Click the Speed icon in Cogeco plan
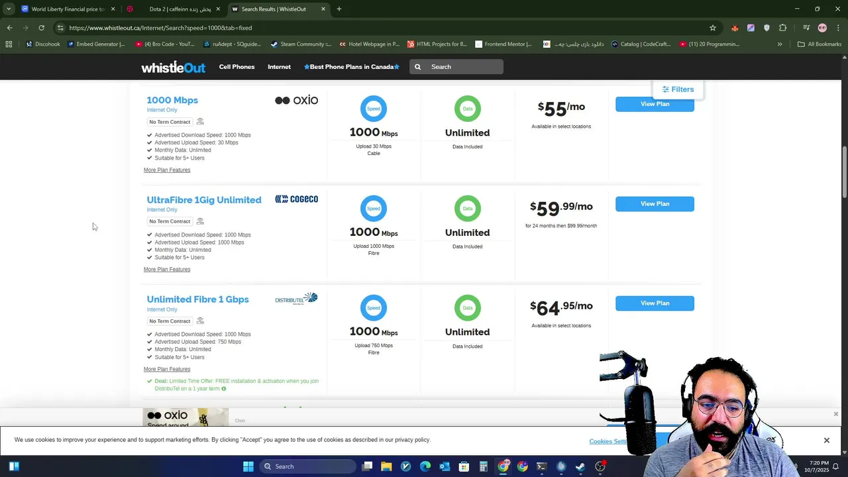848x477 pixels. 374,208
